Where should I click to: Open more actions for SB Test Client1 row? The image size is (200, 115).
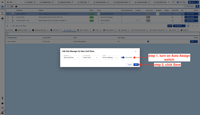click(x=196, y=20)
